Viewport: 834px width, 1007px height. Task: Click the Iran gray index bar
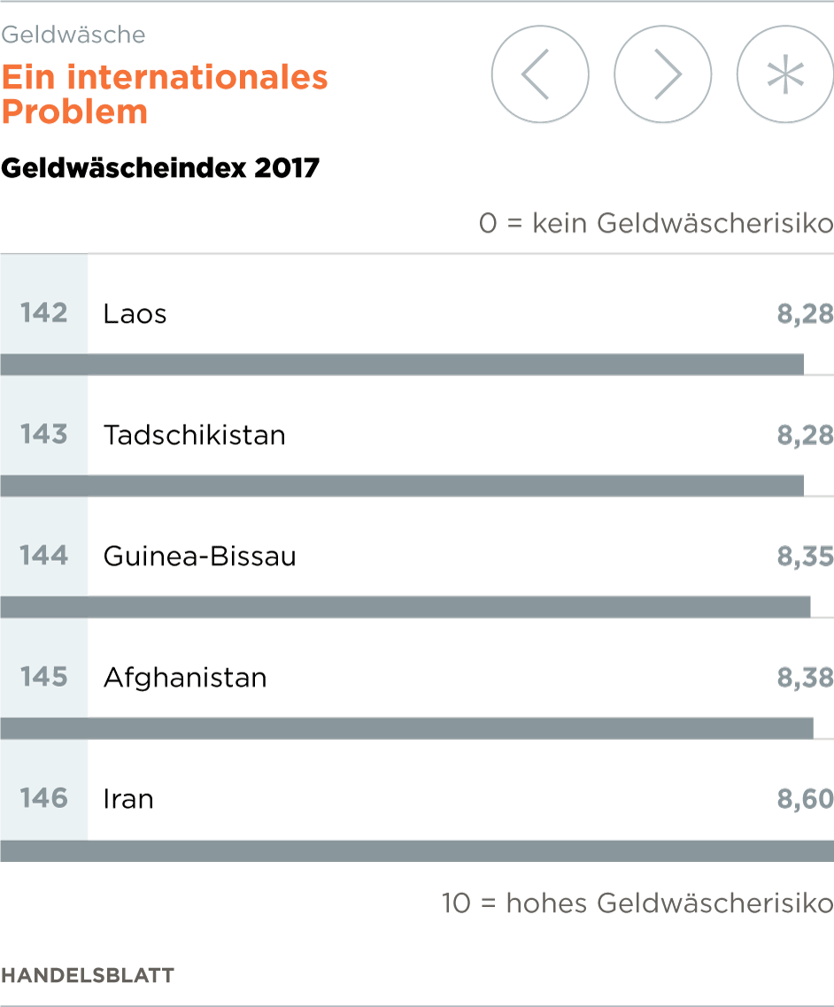(416, 850)
